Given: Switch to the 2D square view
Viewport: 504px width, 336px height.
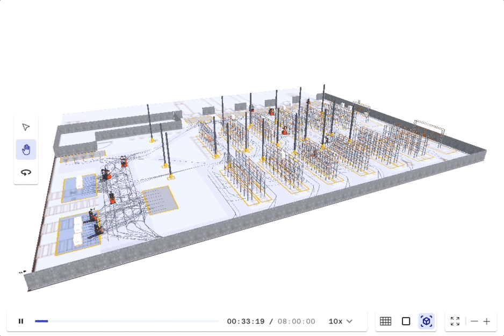Looking at the screenshot, I should coord(406,321).
